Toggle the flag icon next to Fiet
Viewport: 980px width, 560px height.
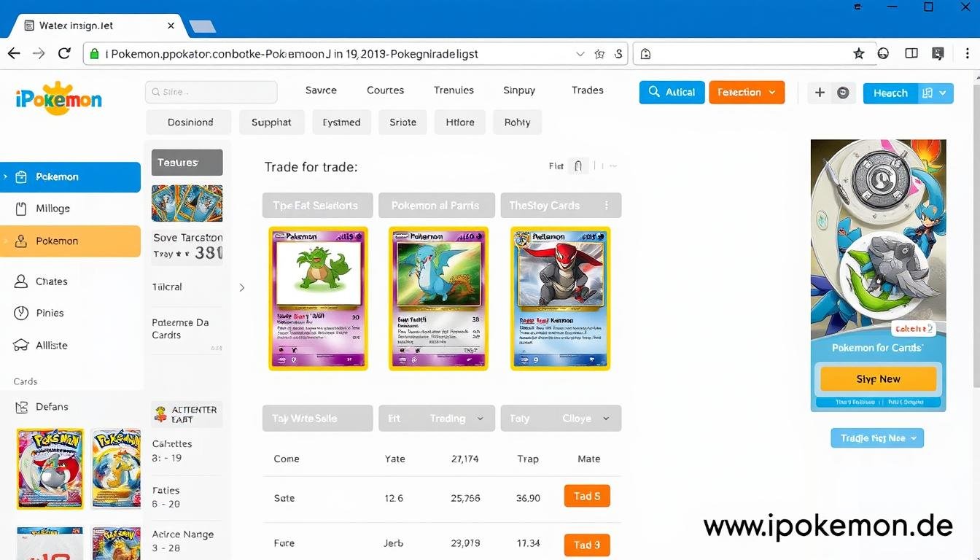coord(578,166)
